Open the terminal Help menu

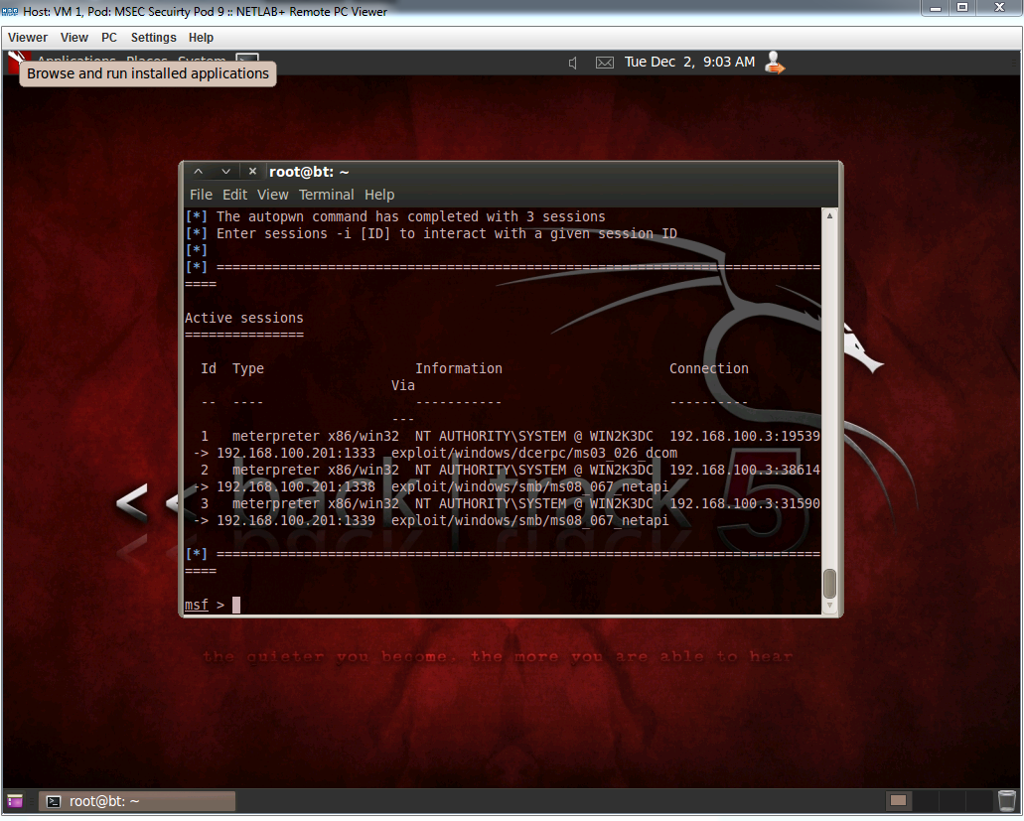[379, 195]
